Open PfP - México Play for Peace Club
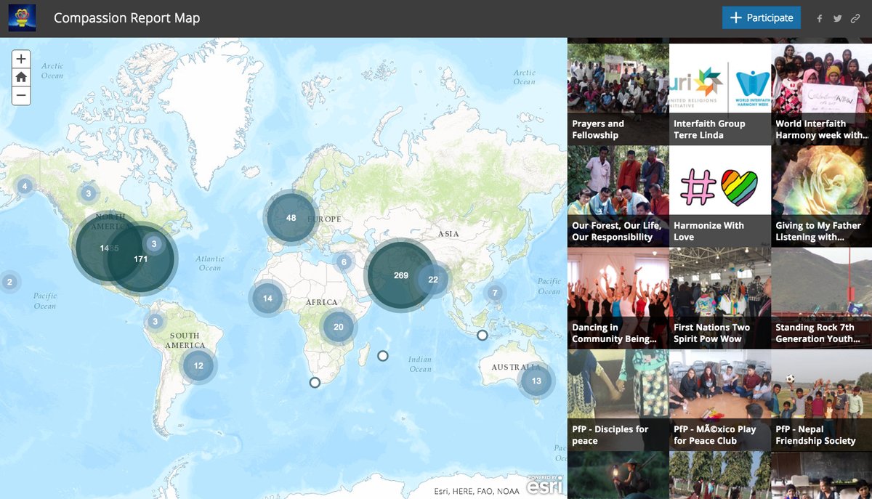This screenshot has height=499, width=872. coord(719,400)
